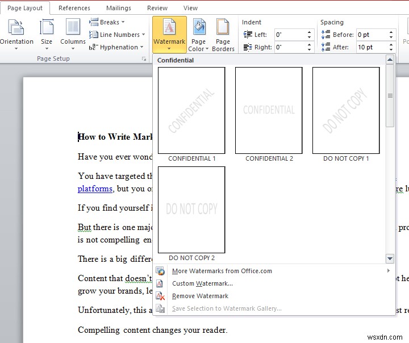
Task: Click the Indent Right input field
Action: pyautogui.click(x=290, y=47)
